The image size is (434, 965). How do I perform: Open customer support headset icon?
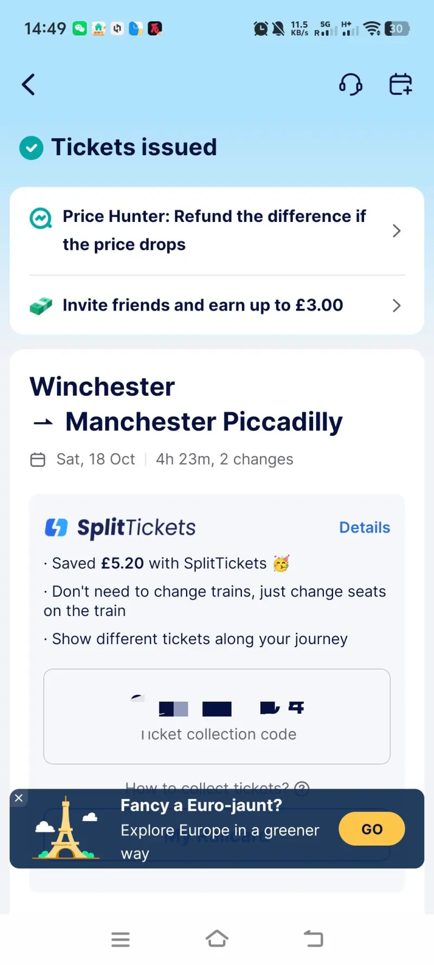(x=350, y=85)
